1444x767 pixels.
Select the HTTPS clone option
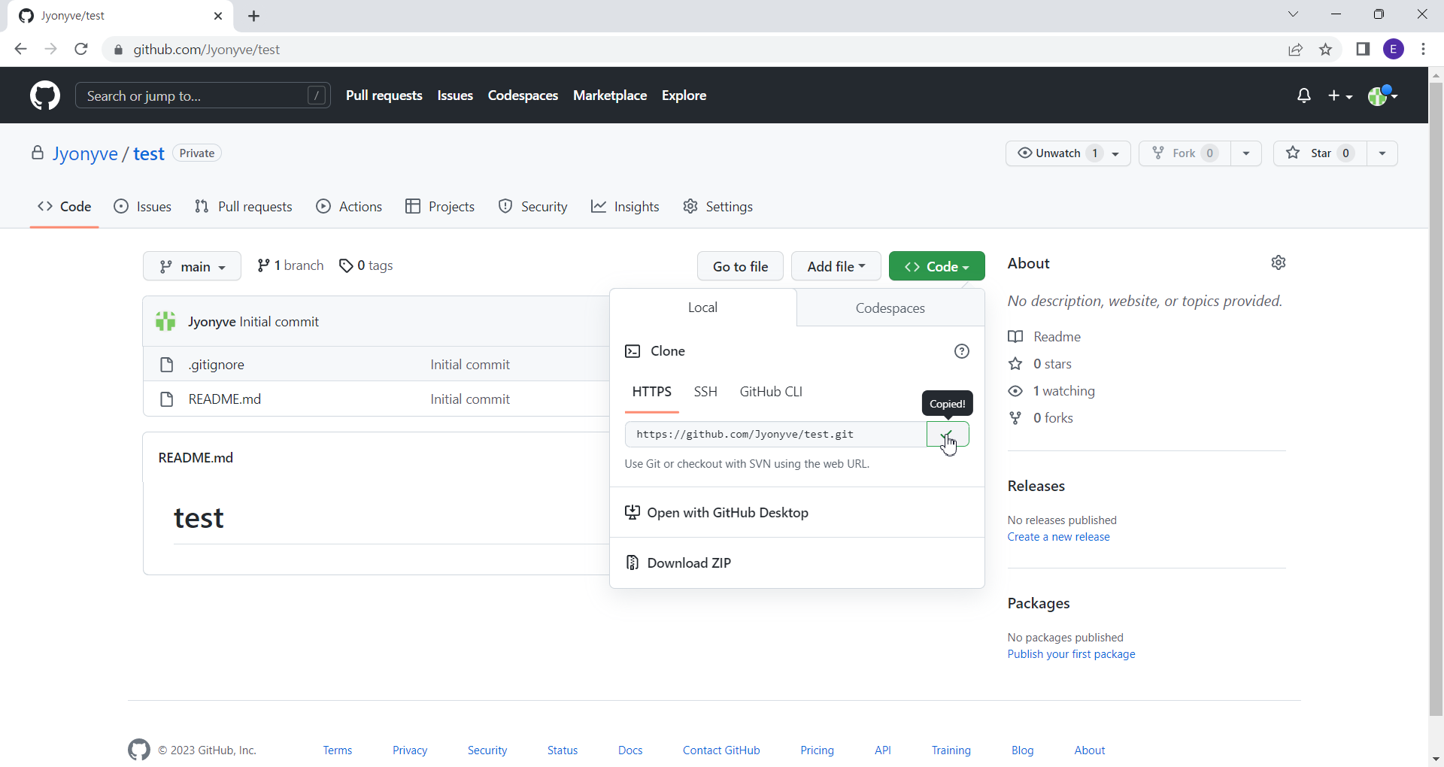(x=652, y=392)
